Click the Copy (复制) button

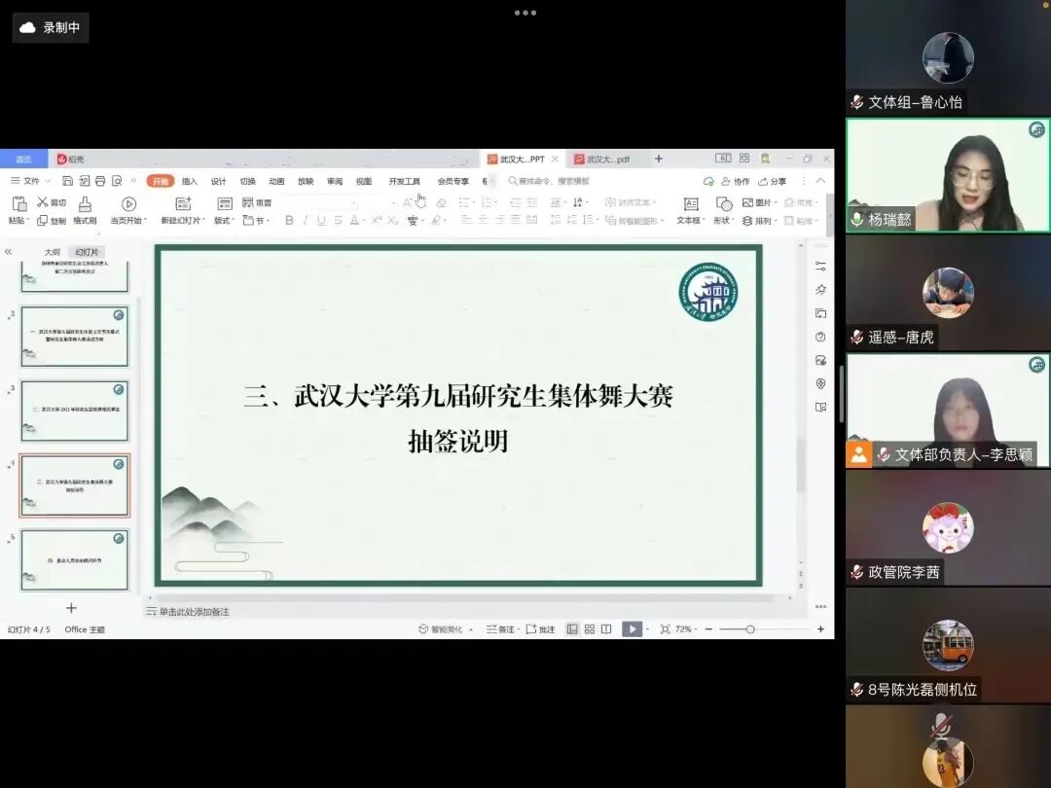point(52,221)
